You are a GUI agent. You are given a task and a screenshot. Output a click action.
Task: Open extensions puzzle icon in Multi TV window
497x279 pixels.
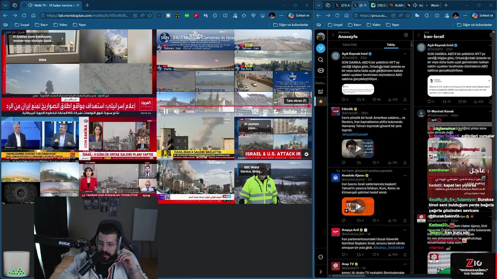click(215, 15)
